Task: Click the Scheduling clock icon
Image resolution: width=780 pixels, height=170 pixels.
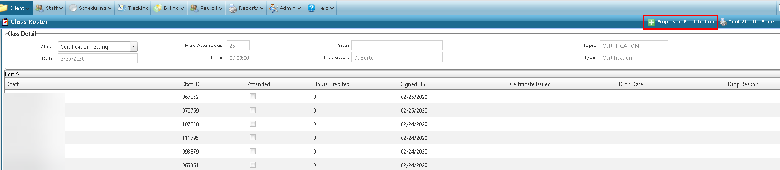Action: tap(73, 8)
